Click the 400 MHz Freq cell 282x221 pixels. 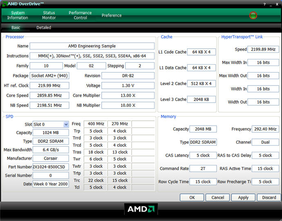coord(96,124)
